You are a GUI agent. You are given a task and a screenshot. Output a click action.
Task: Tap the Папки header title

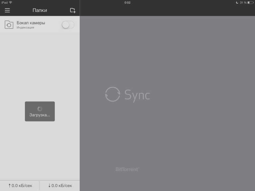40,10
